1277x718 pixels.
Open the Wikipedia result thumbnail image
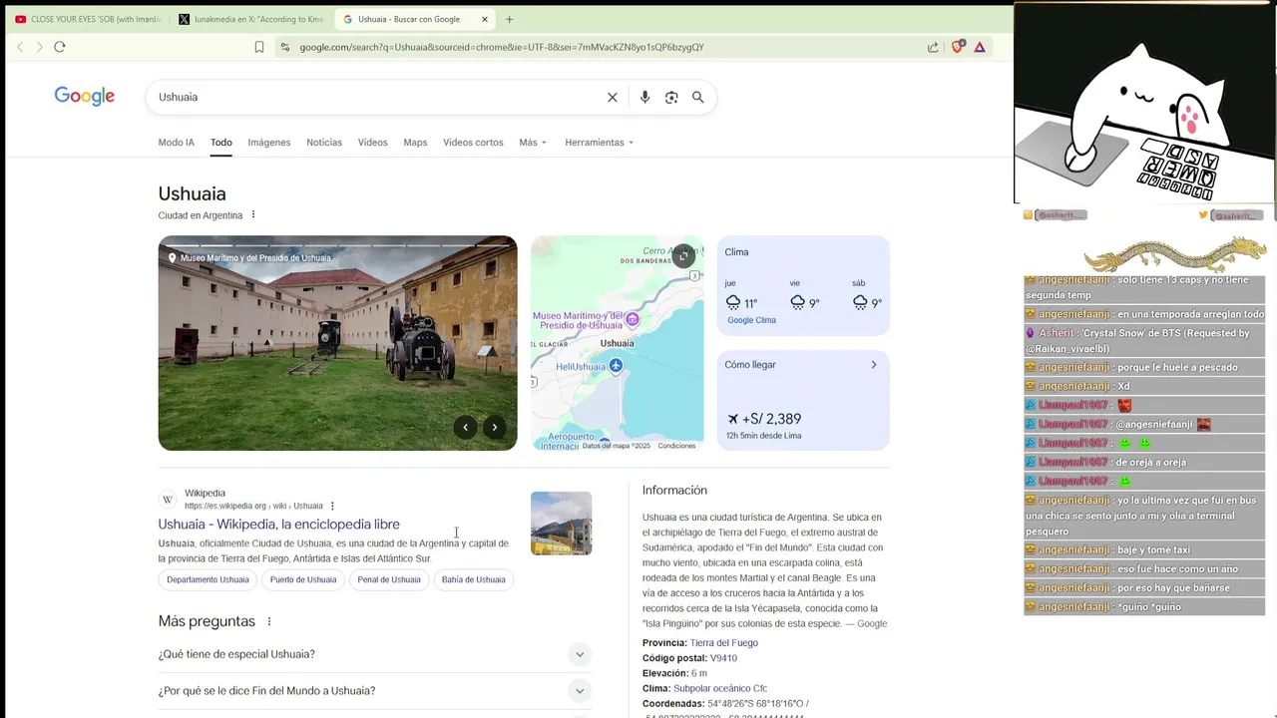coord(561,524)
